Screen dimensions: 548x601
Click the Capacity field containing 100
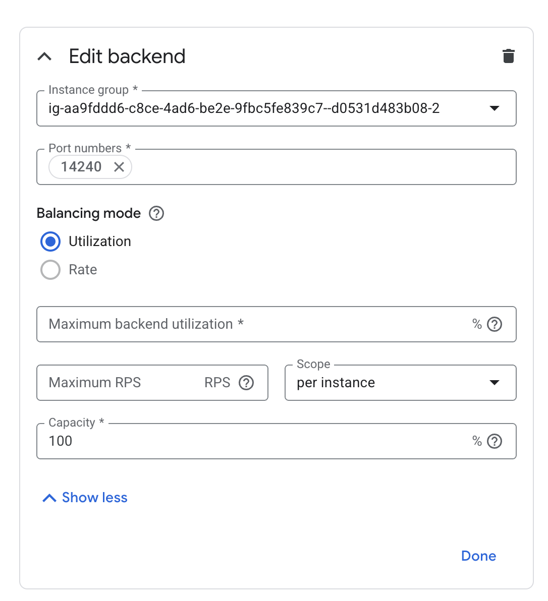coord(252,441)
